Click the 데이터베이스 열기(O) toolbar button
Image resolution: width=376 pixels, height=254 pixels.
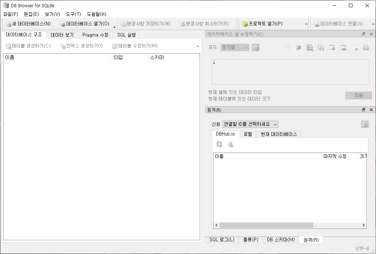point(85,24)
